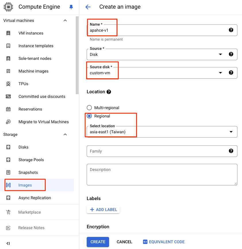Click the Snapshots icon
242x249 pixels.
coord(8,172)
